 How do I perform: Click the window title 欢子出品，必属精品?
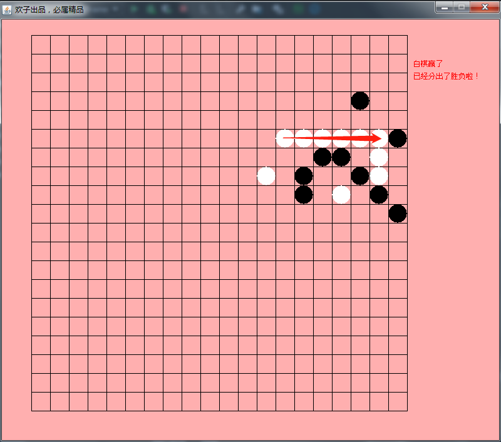49,9
